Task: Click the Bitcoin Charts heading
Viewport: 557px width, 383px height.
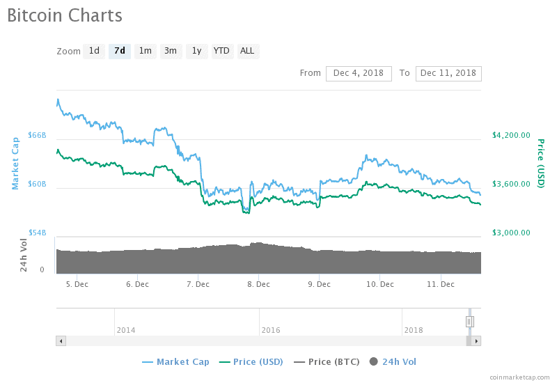Action: click(65, 15)
